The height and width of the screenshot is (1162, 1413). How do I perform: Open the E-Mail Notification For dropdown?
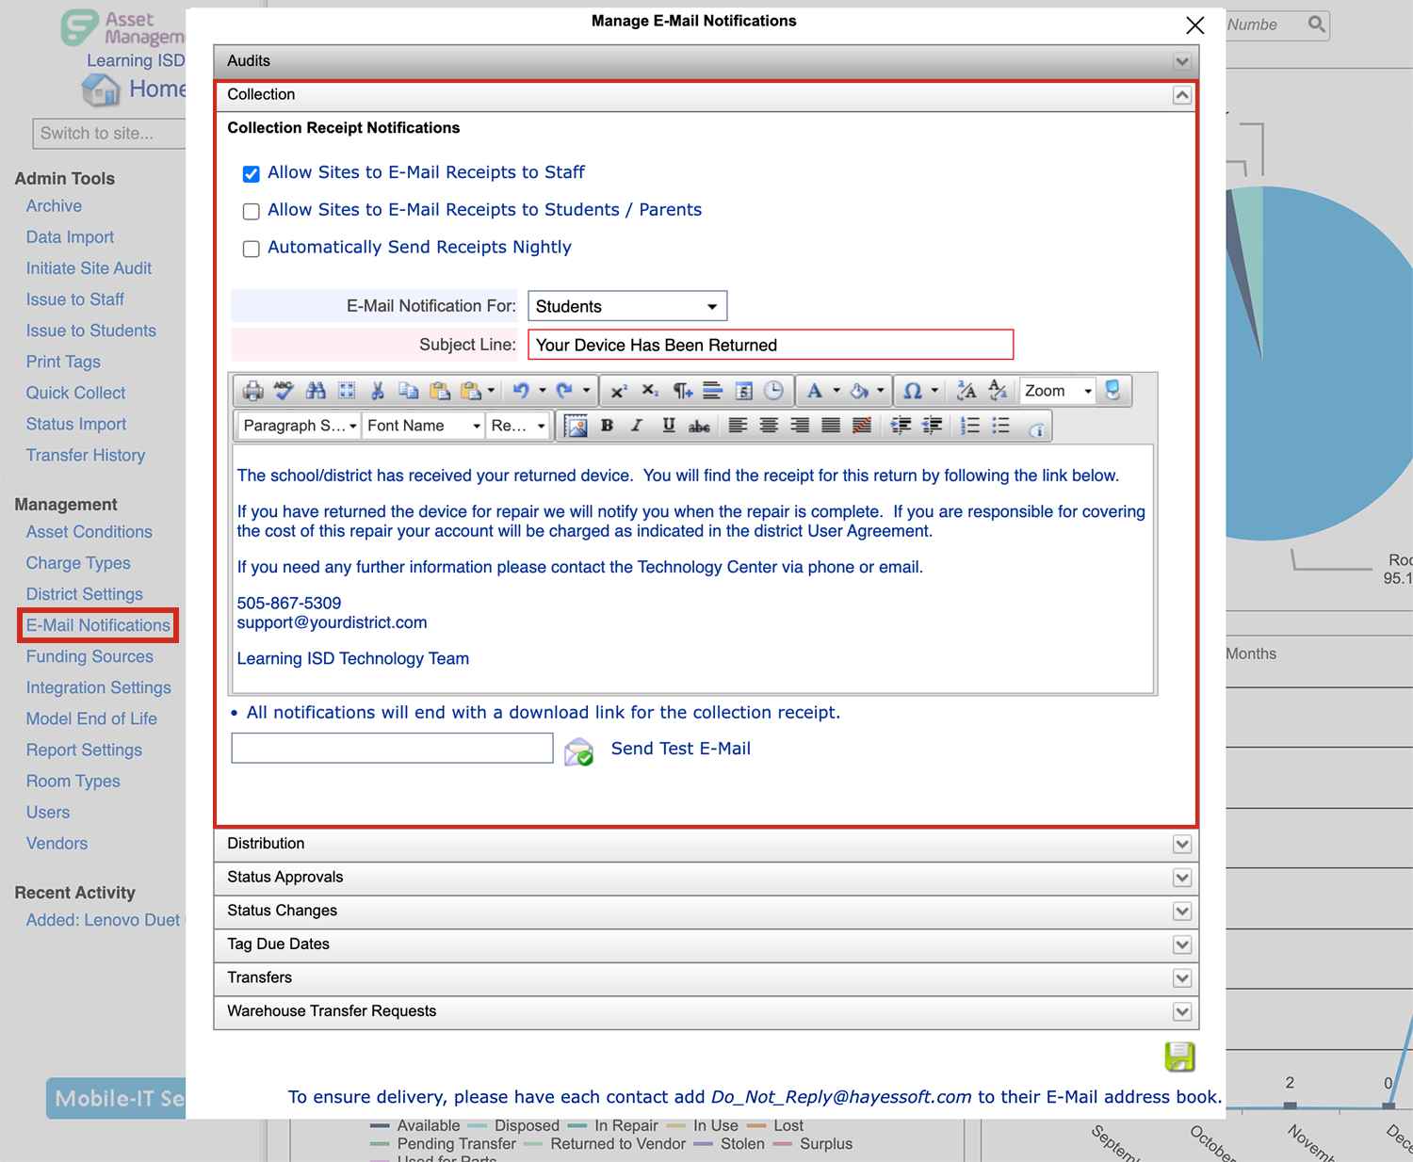click(x=627, y=306)
